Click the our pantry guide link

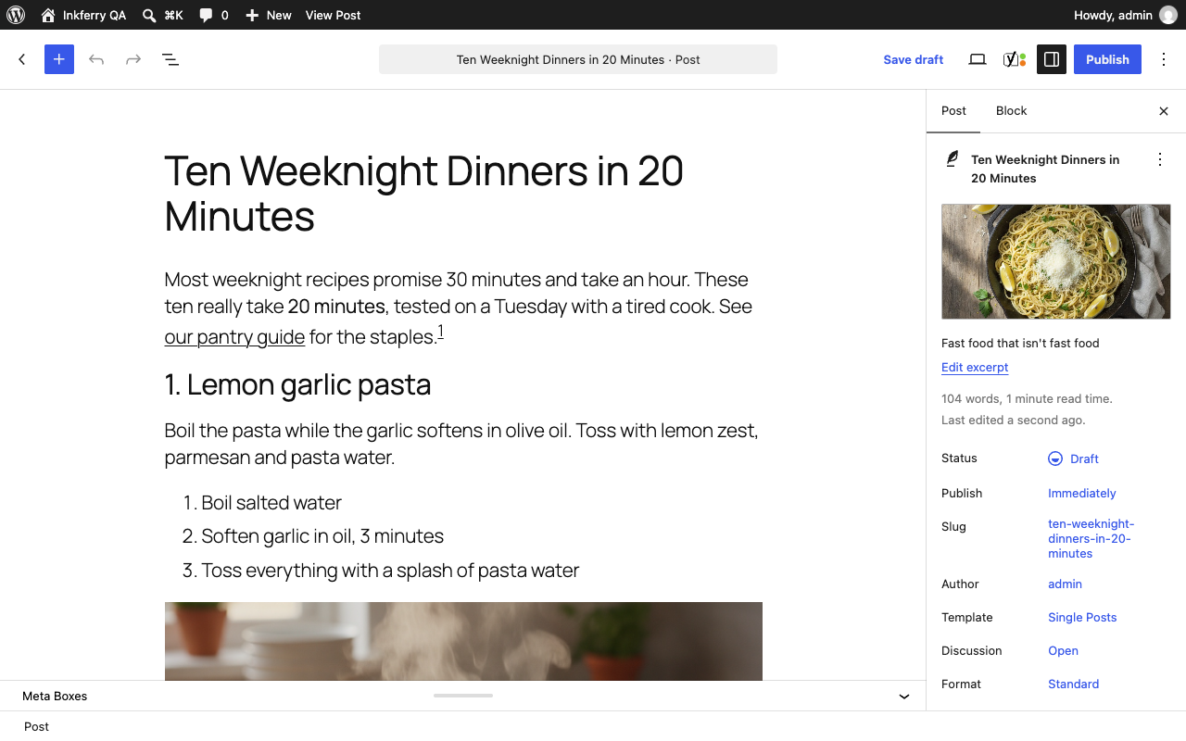[234, 337]
